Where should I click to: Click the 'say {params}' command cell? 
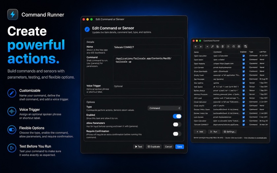pos(218,79)
